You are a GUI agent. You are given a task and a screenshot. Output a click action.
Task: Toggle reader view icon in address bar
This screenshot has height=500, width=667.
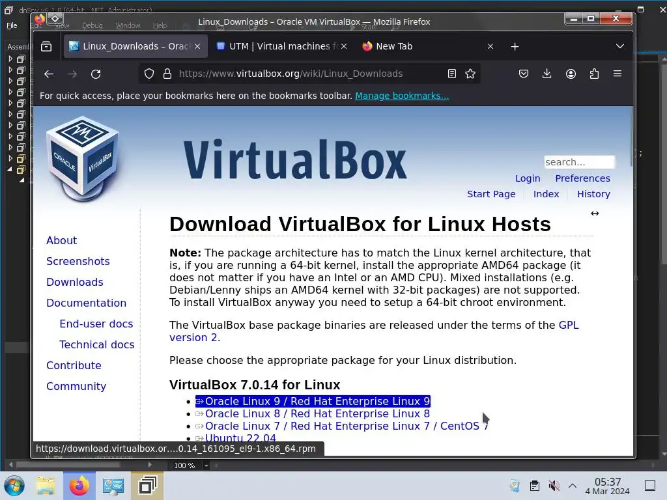pos(452,74)
